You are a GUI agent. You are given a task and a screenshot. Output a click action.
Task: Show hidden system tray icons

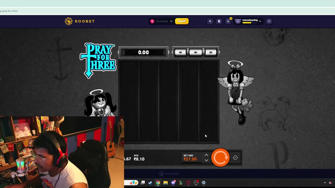325,183
